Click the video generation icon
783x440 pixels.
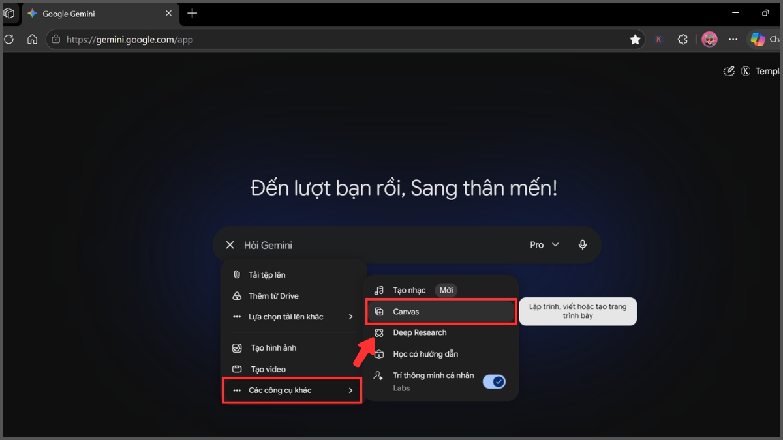click(x=237, y=369)
